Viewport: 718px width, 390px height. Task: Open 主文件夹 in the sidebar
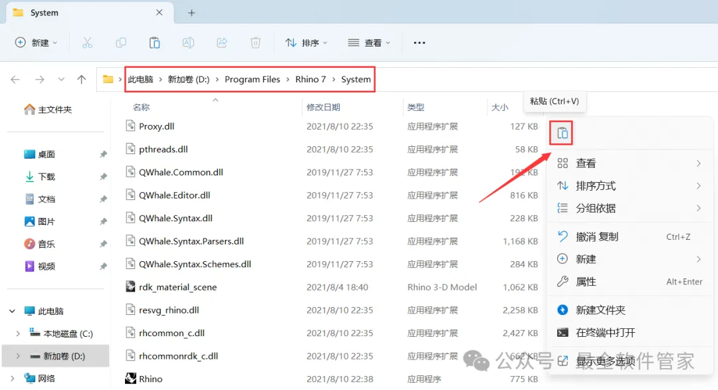(48, 110)
